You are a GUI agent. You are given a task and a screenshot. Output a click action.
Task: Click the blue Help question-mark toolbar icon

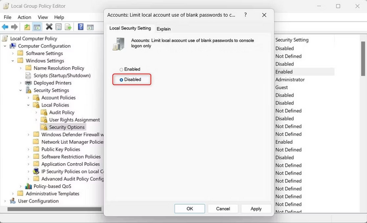(x=81, y=27)
